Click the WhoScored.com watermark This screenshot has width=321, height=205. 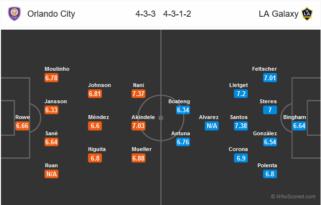click(x=293, y=196)
